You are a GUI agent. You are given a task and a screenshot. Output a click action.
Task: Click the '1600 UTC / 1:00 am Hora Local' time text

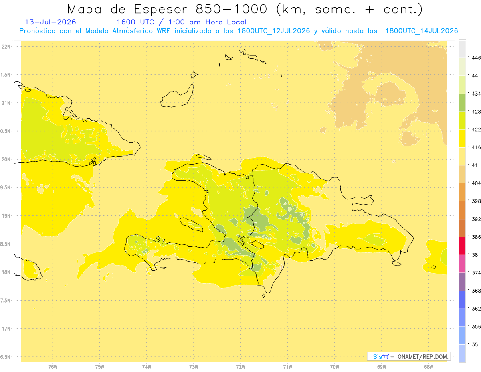point(182,22)
